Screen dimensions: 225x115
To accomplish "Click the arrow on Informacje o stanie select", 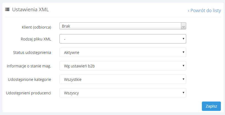I will click(183, 65).
